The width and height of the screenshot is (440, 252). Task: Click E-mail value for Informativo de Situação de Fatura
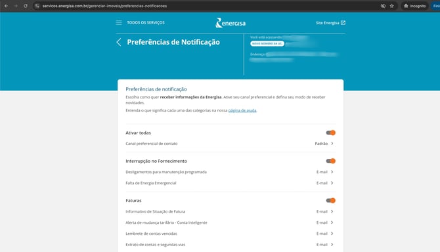click(x=322, y=211)
